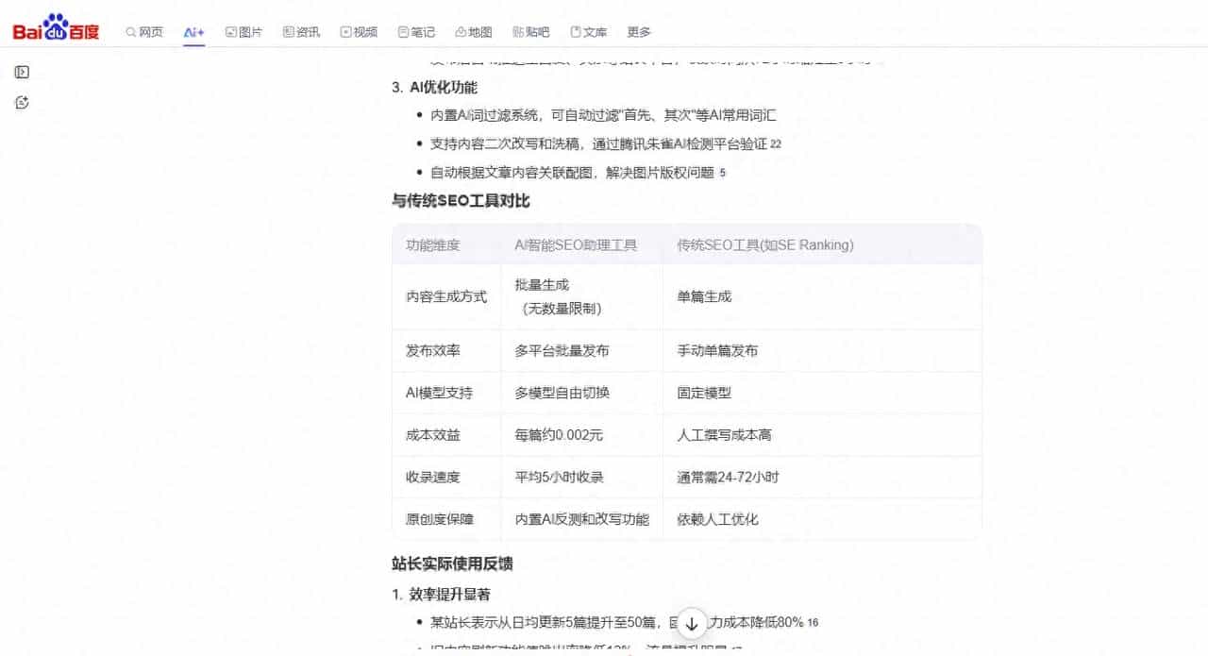1208x656 pixels.
Task: Select the AI+ tab
Action: click(193, 32)
